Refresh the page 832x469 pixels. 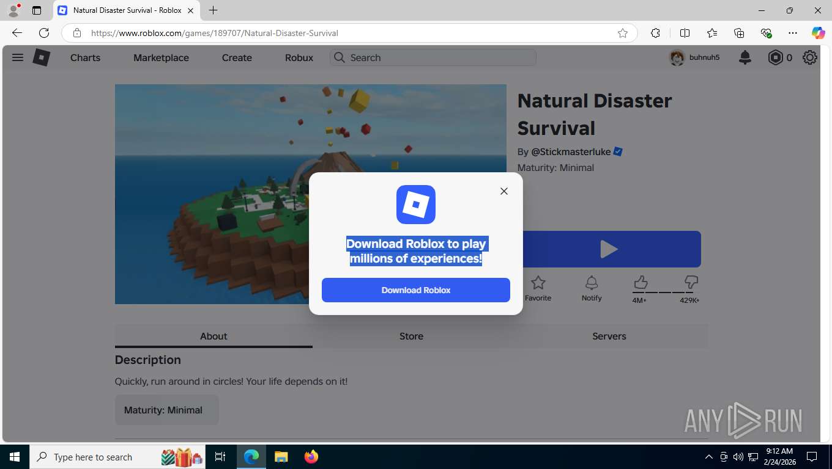[x=44, y=33]
